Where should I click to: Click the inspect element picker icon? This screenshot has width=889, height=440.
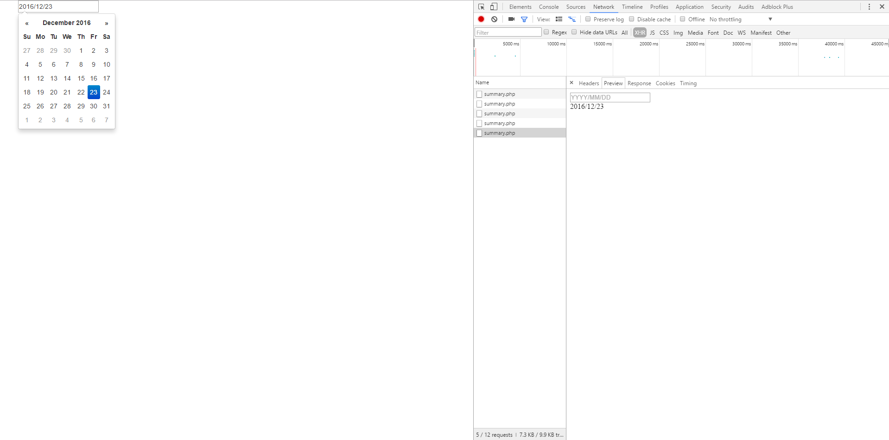pyautogui.click(x=481, y=7)
